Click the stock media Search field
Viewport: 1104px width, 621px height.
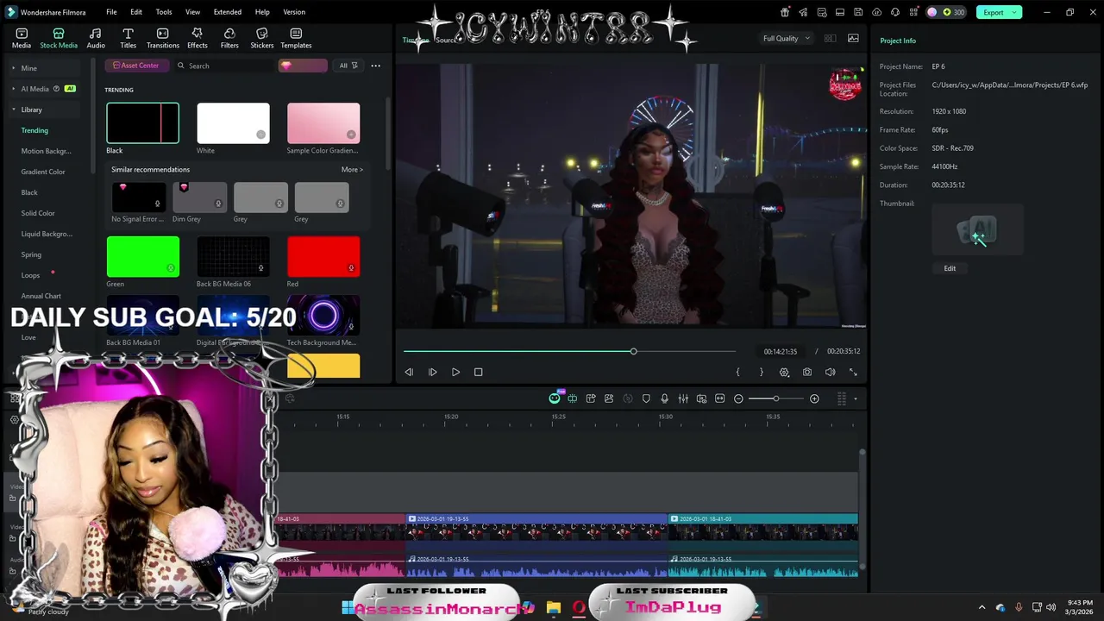(224, 66)
